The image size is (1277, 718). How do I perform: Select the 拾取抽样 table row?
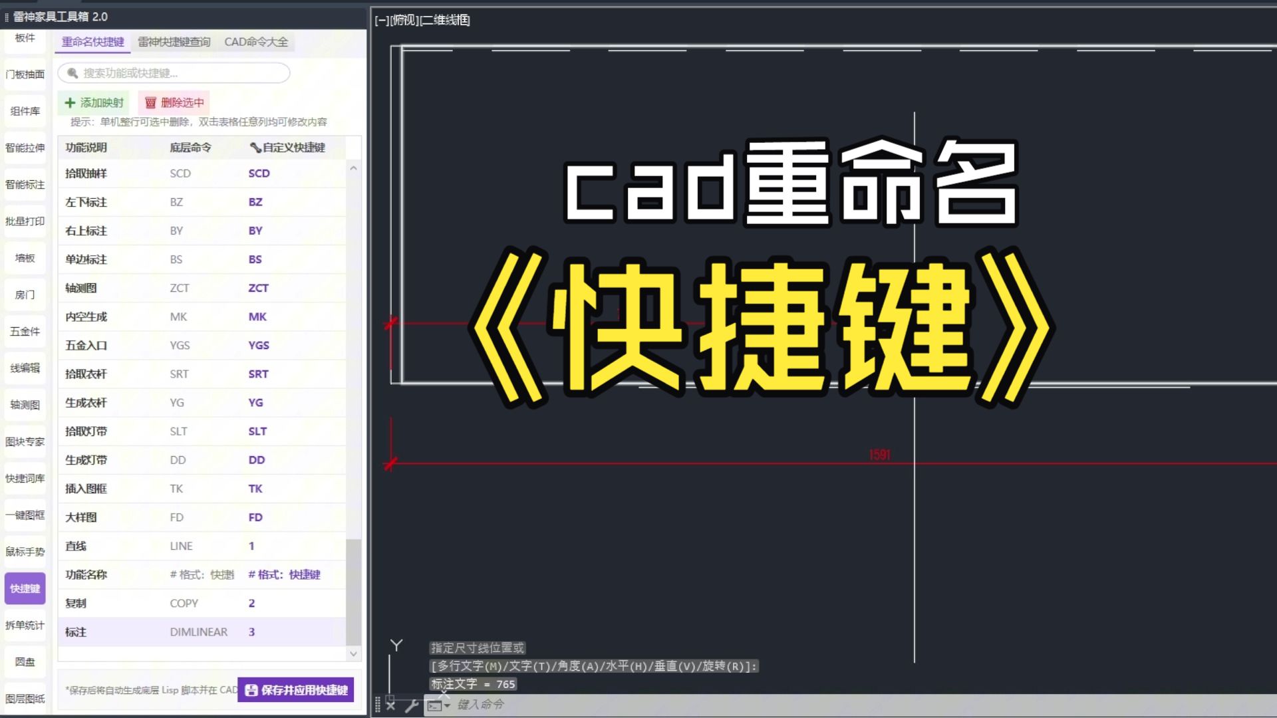pos(202,174)
